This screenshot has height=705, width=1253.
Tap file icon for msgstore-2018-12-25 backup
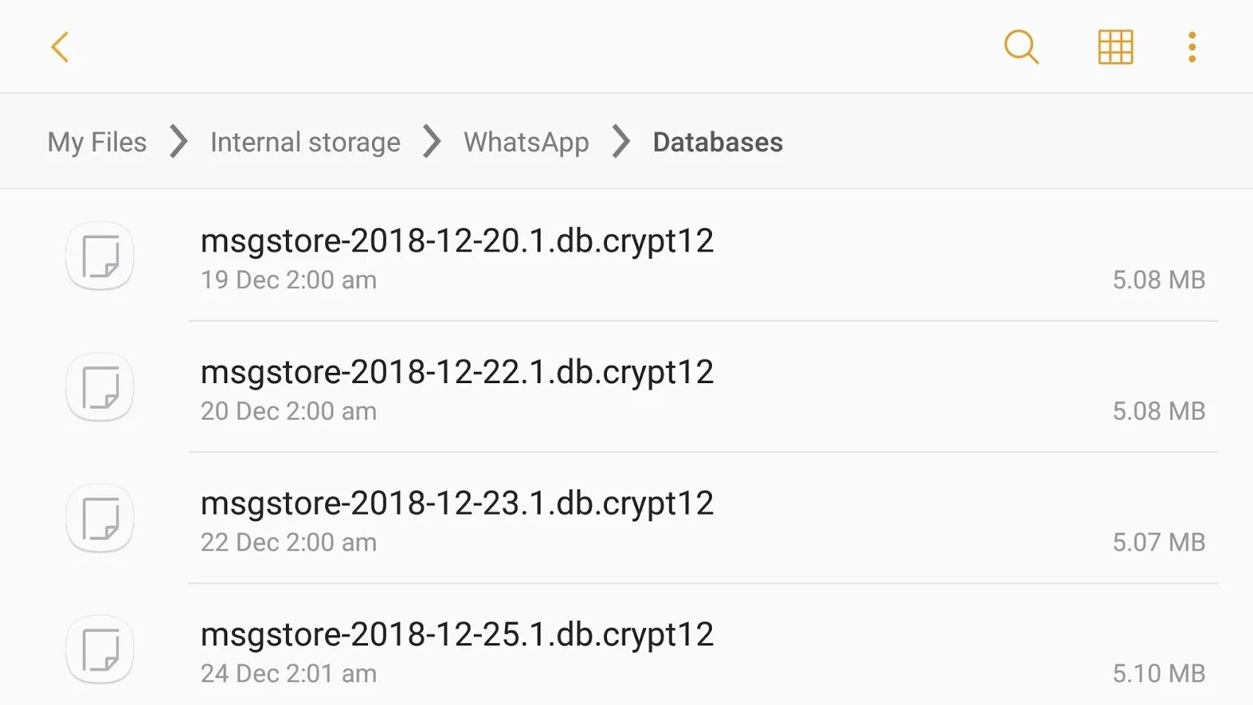[100, 649]
